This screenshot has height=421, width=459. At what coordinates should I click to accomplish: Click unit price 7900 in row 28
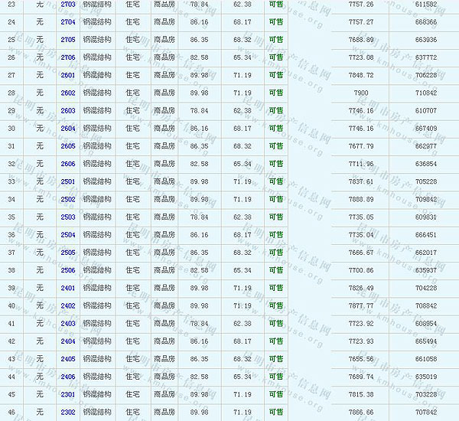tap(361, 93)
